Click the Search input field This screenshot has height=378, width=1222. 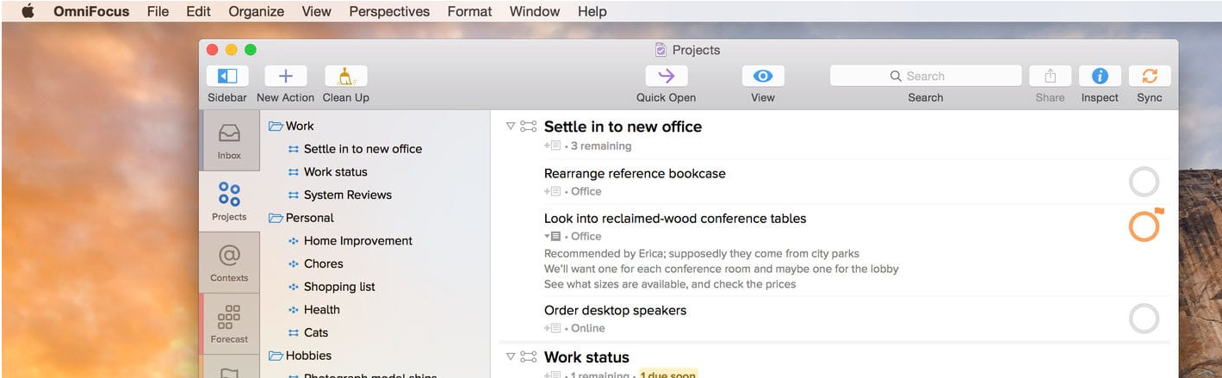pyautogui.click(x=926, y=76)
